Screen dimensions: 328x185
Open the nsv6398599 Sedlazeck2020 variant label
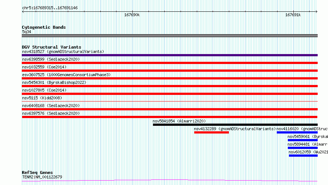(51, 59)
